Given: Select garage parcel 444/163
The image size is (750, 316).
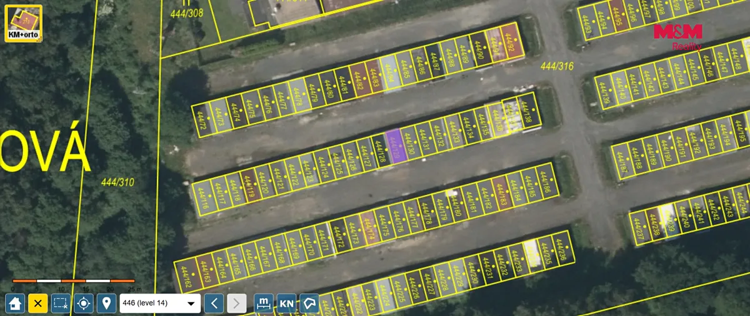Looking at the screenshot, I should click(205, 271).
